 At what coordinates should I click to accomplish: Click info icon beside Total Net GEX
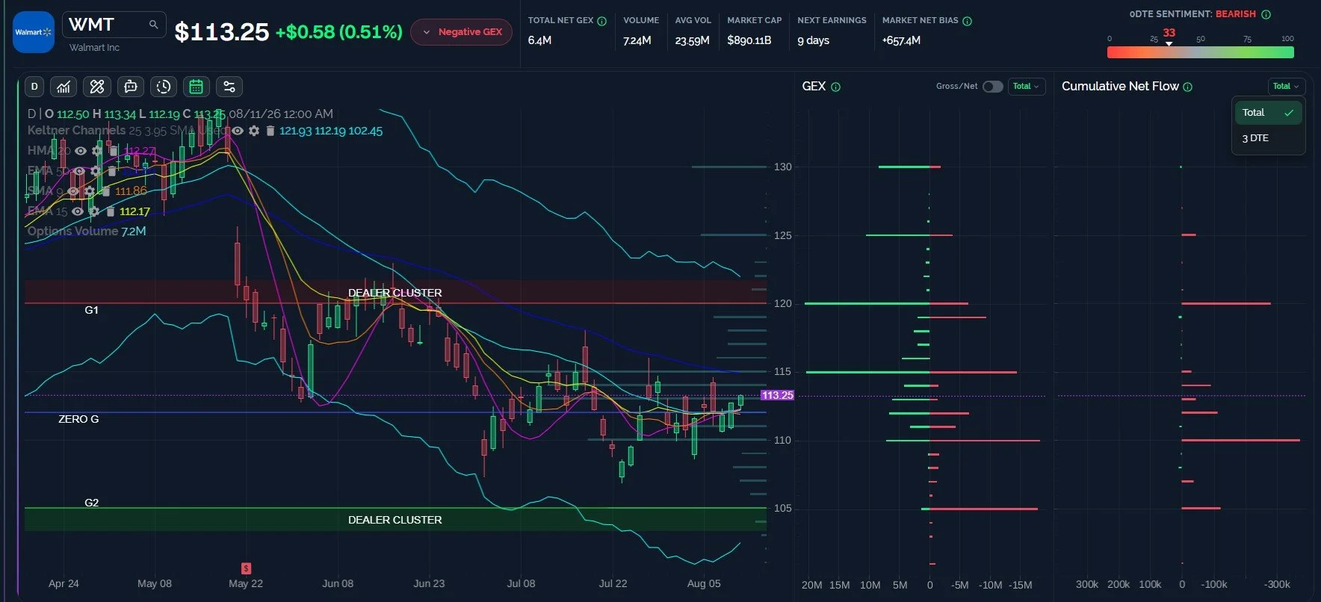click(601, 21)
